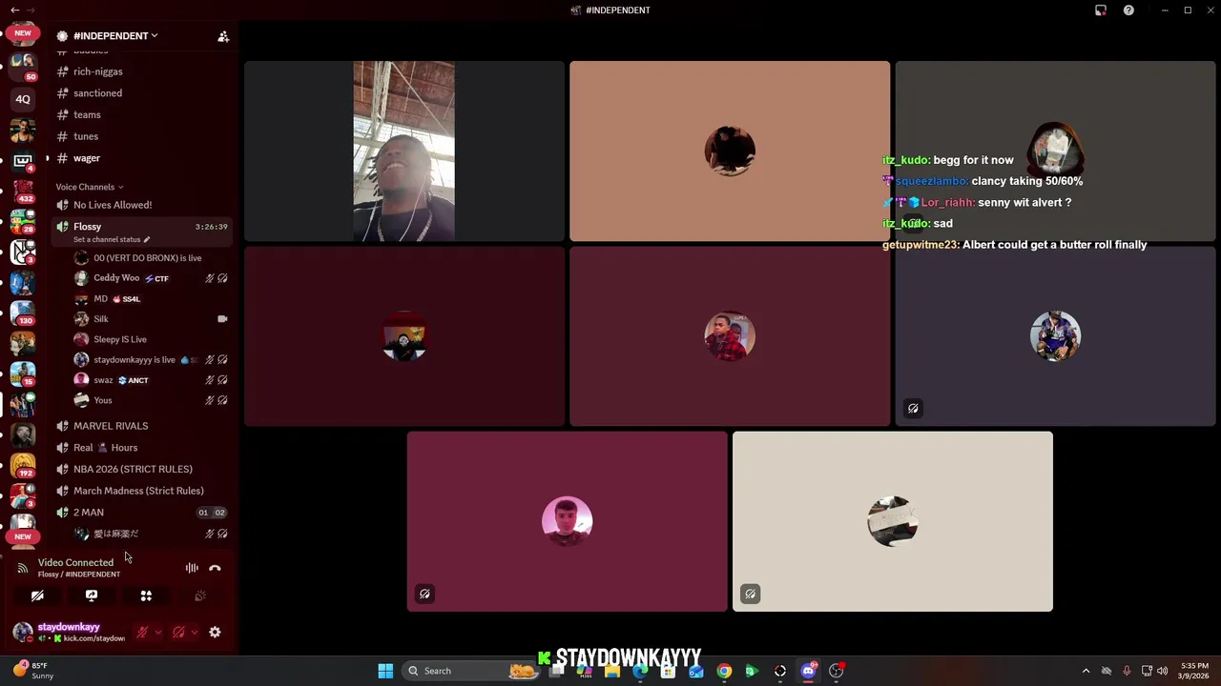Open the inbox icon in title bar

coord(1100,10)
